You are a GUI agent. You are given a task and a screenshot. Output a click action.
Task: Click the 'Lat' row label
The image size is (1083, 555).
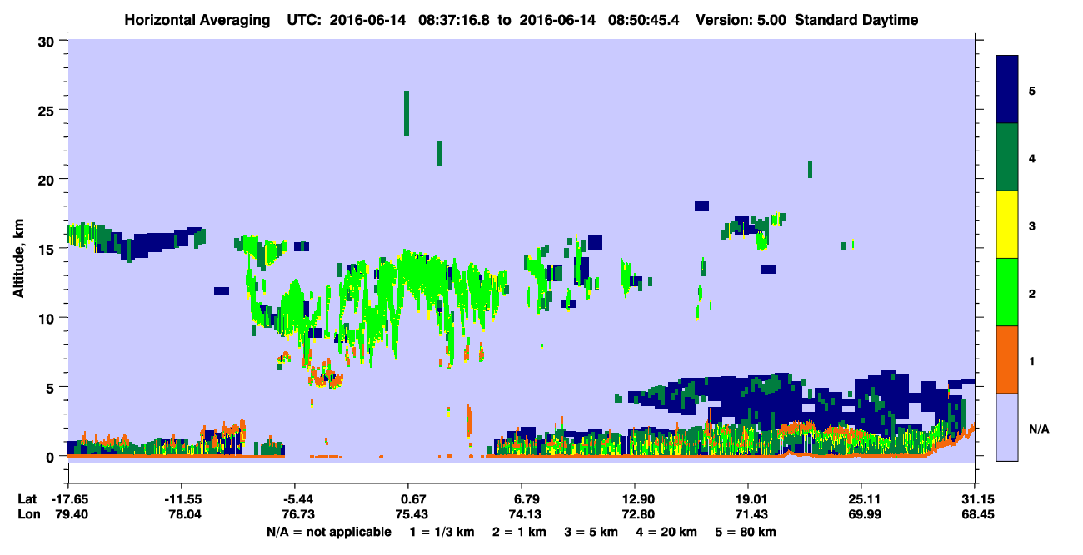[27, 499]
